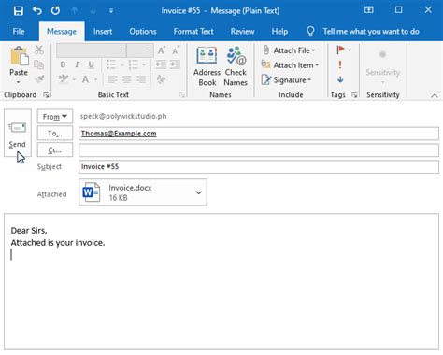This screenshot has height=355, width=443.
Task: Click the font color A icon
Action: [85, 79]
